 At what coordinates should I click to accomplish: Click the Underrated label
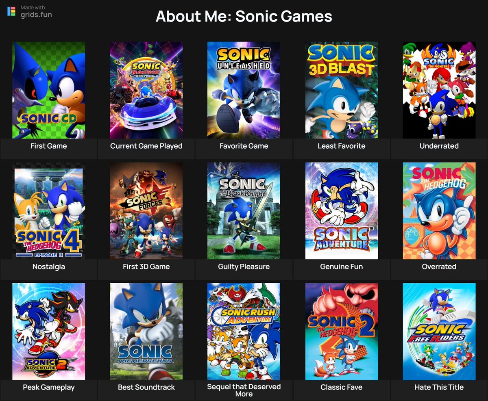439,146
